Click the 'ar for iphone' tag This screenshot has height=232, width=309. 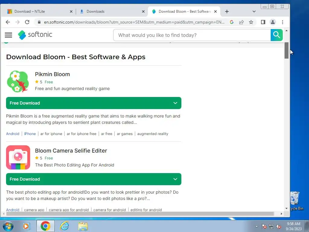(51, 134)
